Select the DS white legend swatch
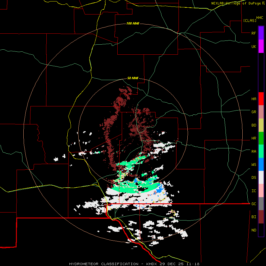Image resolution: width=266 pixels, height=266 pixels. click(261, 177)
